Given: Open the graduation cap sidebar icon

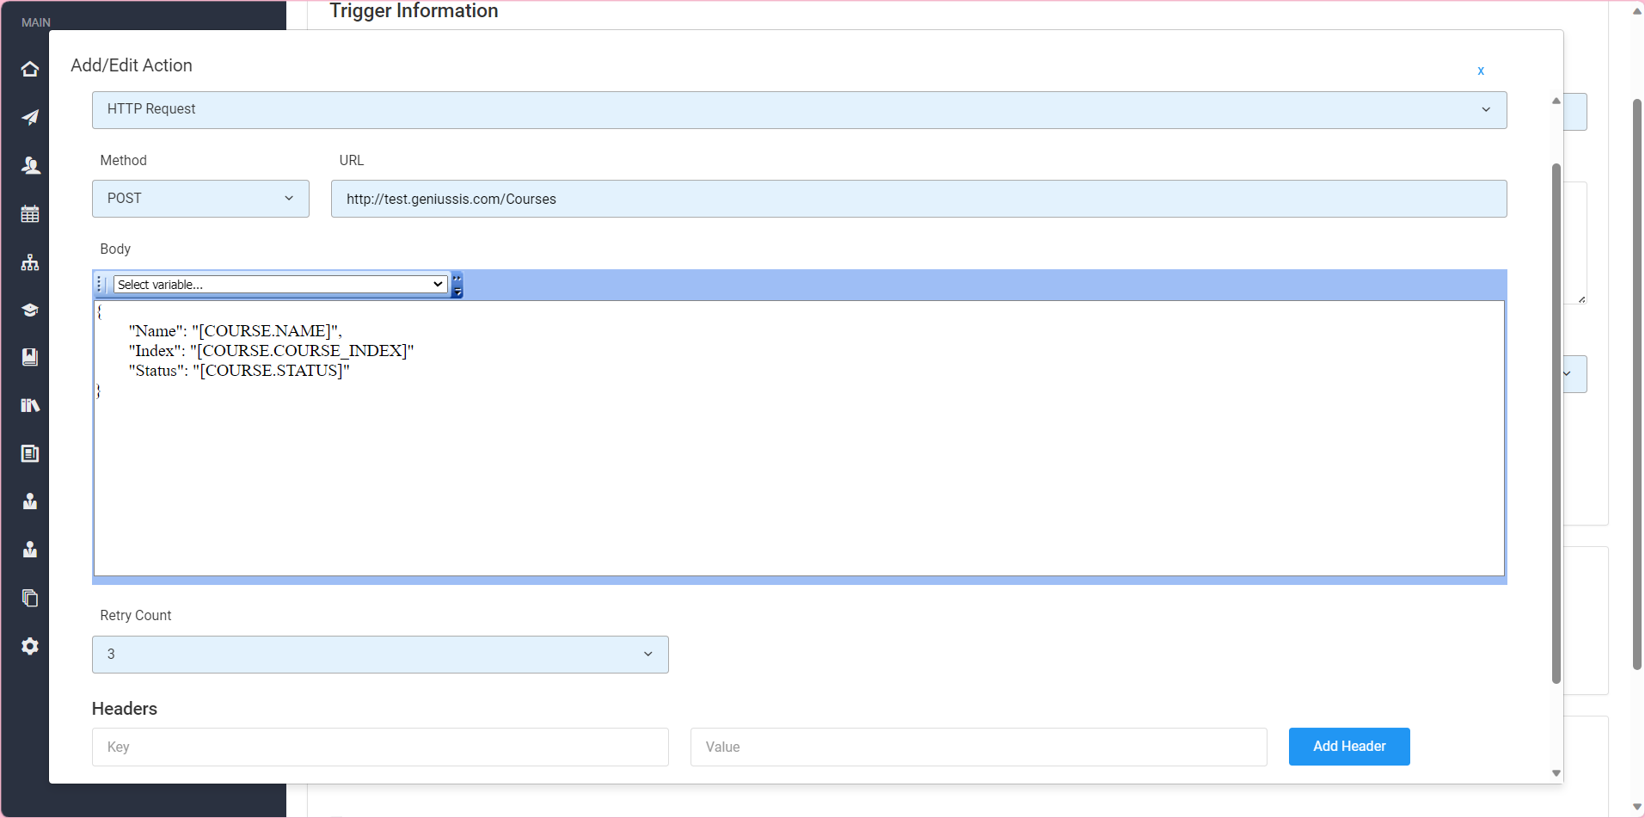Looking at the screenshot, I should [x=30, y=311].
